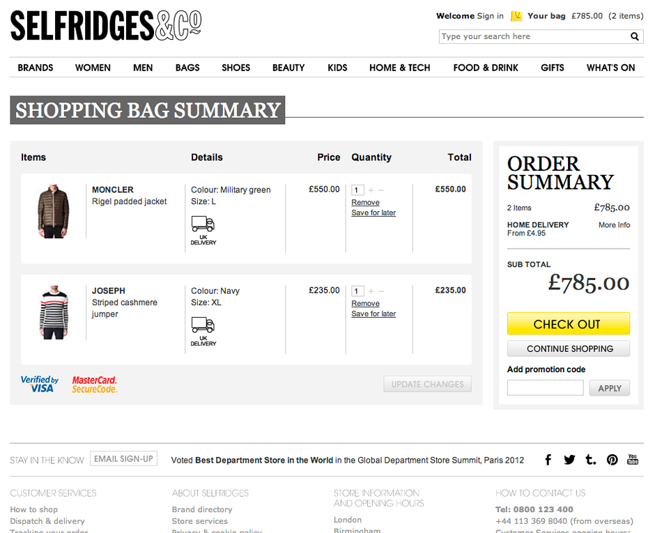Decrease quantity of Joseph jumper with minus
This screenshot has width=655, height=533.
[x=381, y=291]
